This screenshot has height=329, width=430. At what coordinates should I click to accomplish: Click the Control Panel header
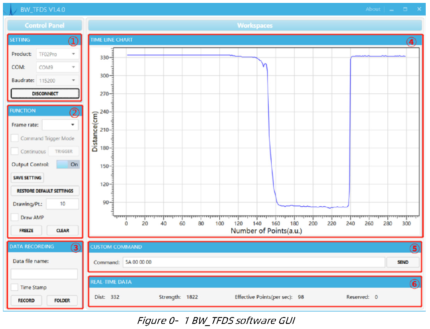click(44, 26)
